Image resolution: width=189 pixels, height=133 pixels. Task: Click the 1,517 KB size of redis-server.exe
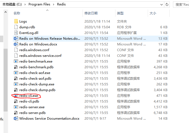click(160, 107)
